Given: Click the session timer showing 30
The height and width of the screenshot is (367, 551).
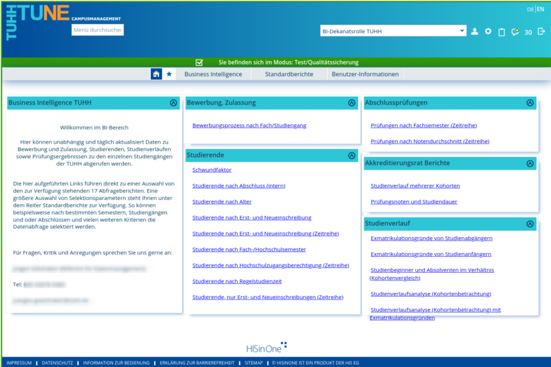Looking at the screenshot, I should pyautogui.click(x=528, y=32).
